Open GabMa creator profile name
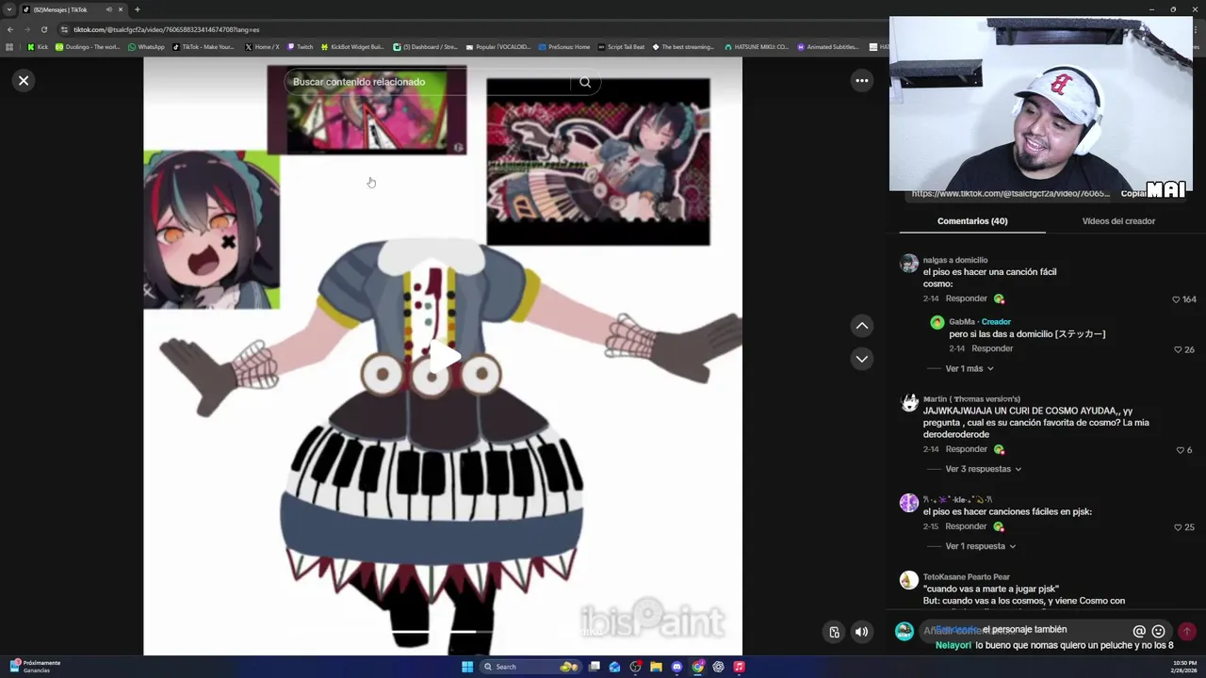Screen dimensions: 1206x678 (962, 322)
